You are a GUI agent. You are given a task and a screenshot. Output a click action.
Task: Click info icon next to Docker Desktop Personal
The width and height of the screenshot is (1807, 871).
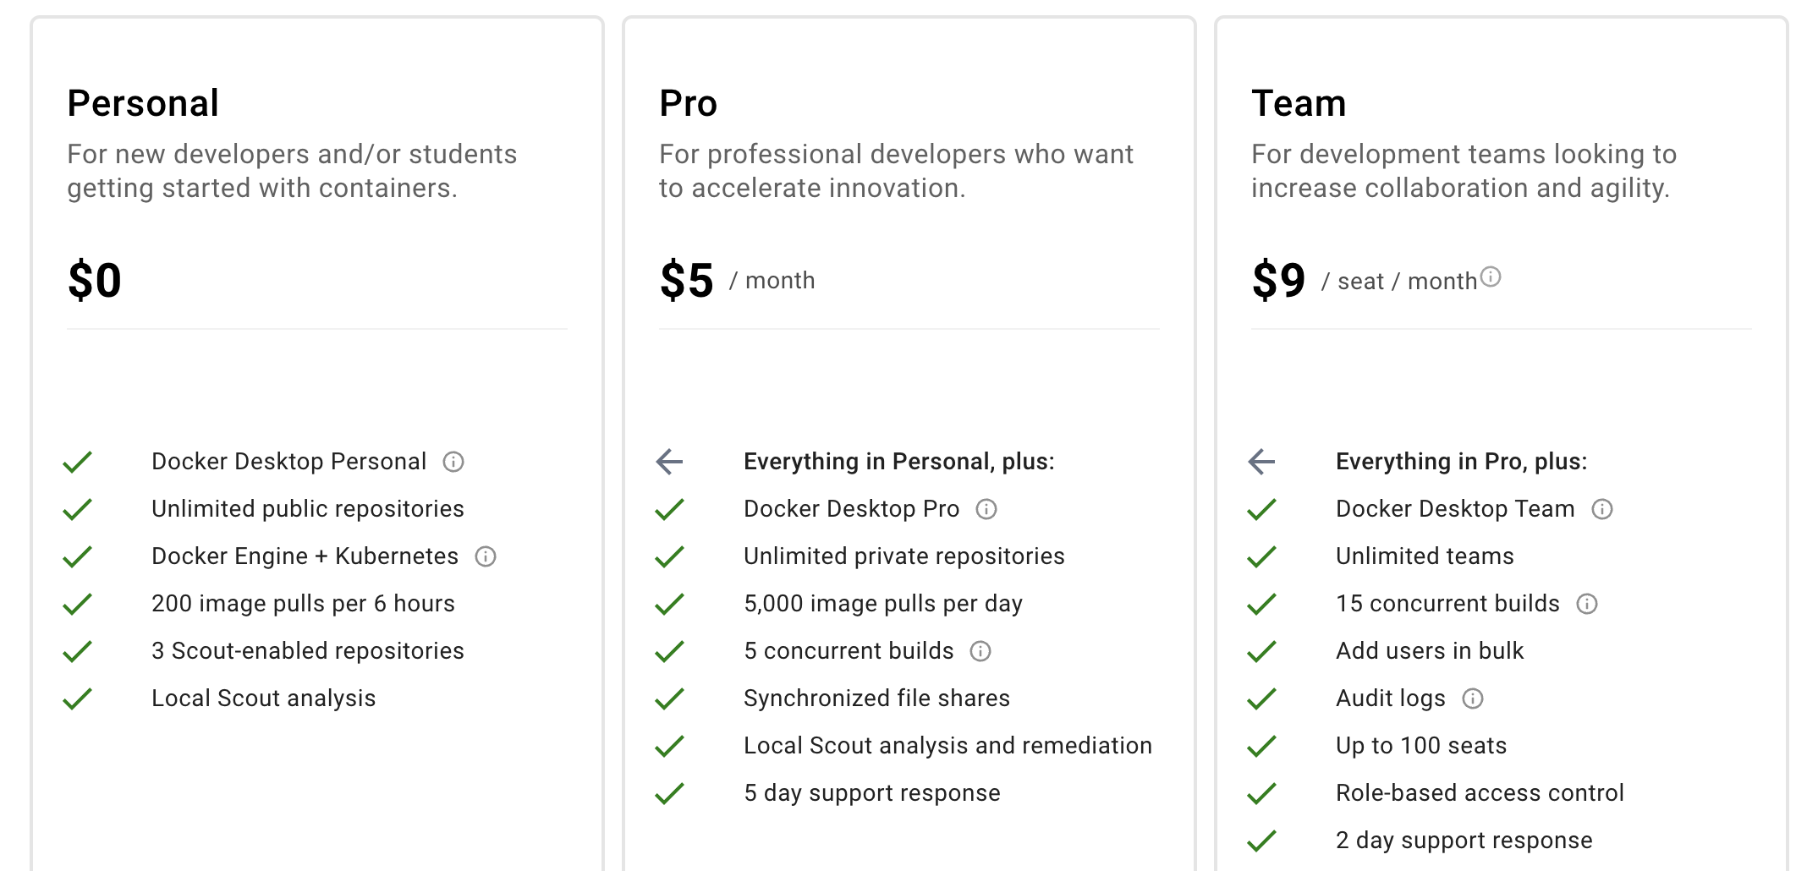453,462
